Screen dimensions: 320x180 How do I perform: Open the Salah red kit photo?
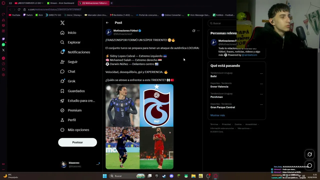156,148
